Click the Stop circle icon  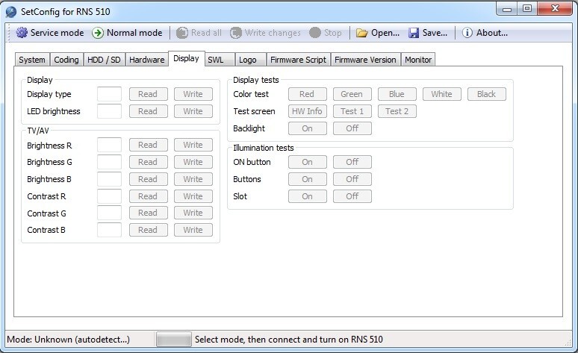click(x=315, y=33)
